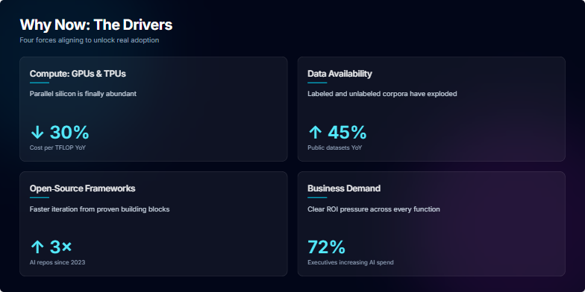Viewport: 585px width, 292px height.
Task: Click the down arrow icon beside 30%
Action: pyautogui.click(x=37, y=133)
